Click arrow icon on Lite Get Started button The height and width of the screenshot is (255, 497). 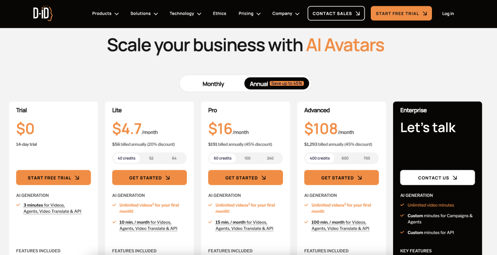coord(167,178)
